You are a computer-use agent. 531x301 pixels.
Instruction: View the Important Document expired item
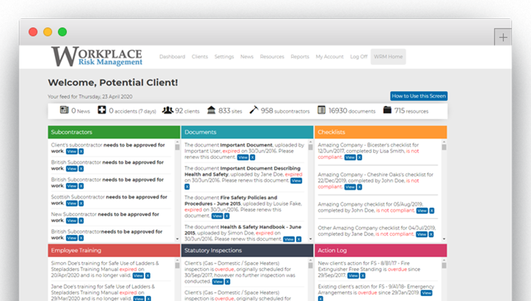(243, 157)
